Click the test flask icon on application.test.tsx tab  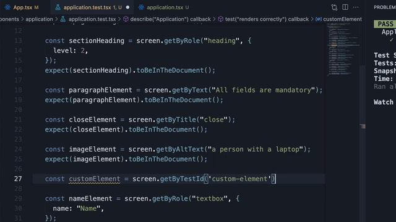pos(58,7)
